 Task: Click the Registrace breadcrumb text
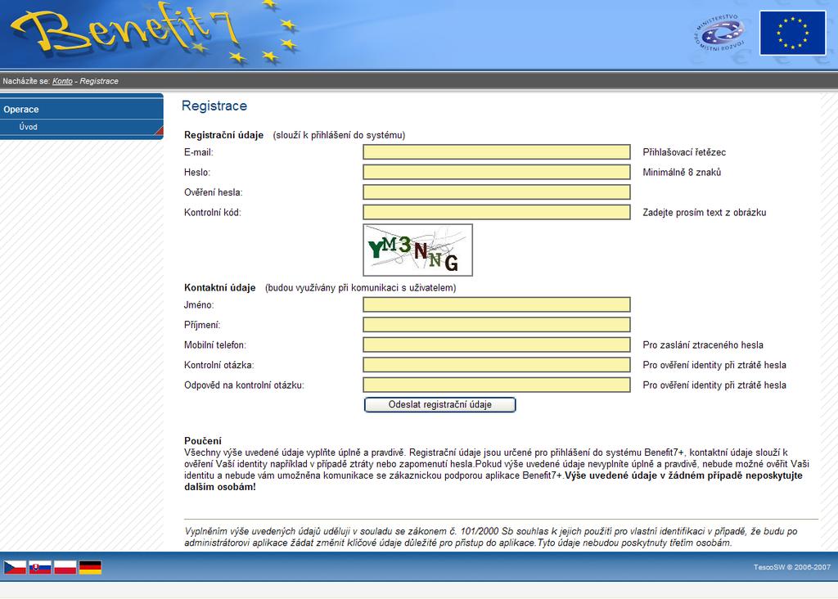point(99,81)
